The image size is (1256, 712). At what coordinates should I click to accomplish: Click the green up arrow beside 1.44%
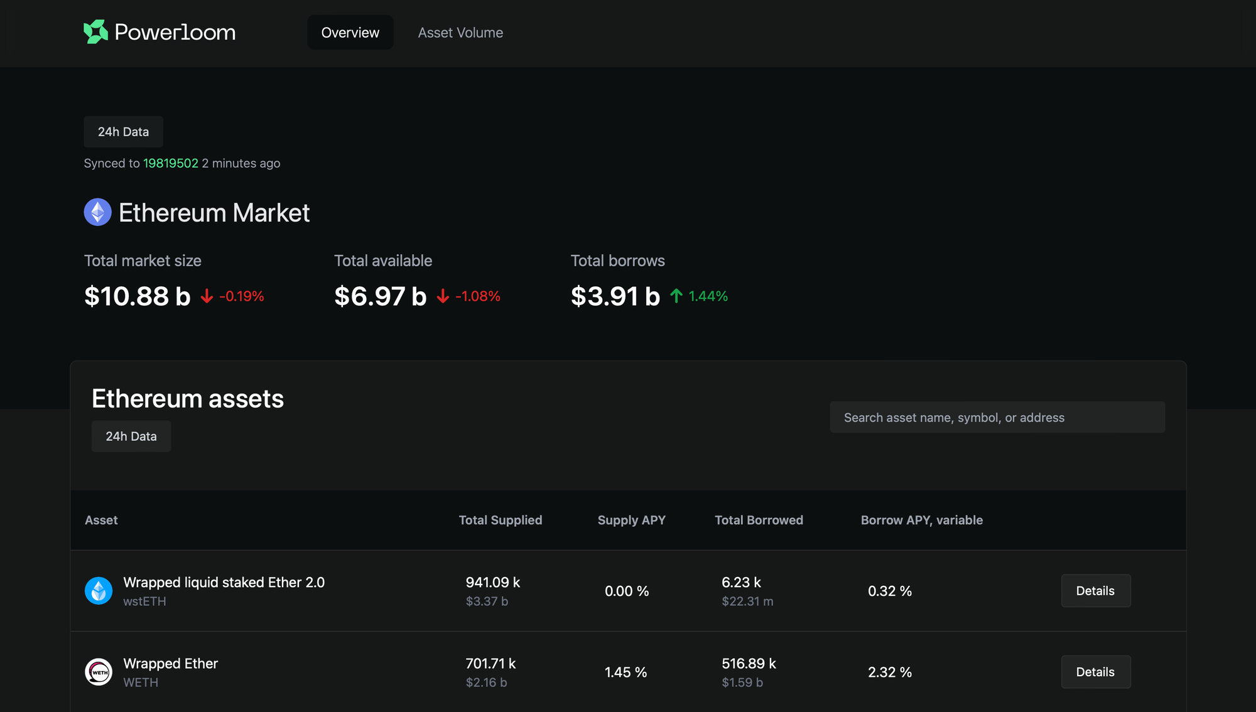click(x=676, y=296)
